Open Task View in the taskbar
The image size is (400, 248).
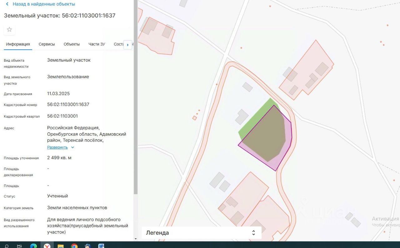(x=19, y=246)
